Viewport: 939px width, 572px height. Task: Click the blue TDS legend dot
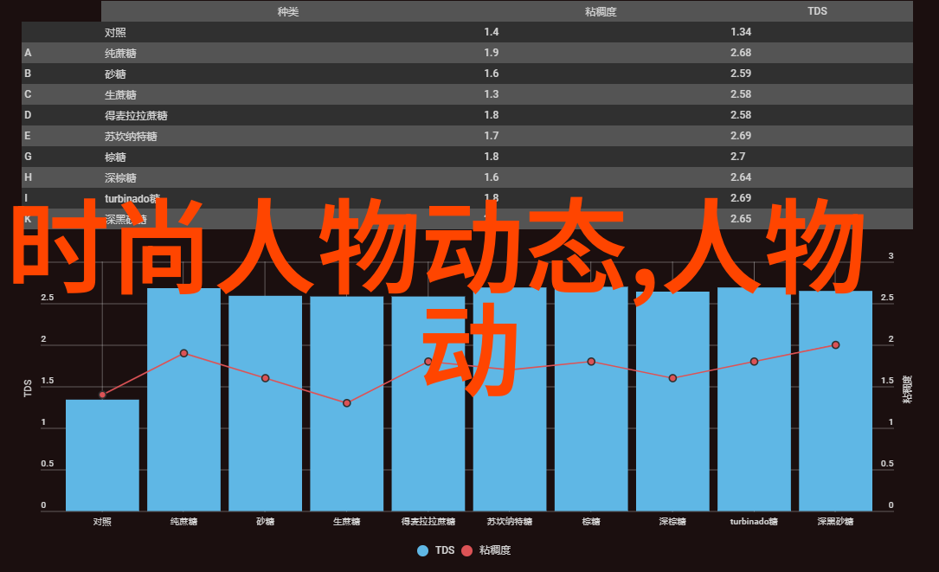pyautogui.click(x=423, y=551)
